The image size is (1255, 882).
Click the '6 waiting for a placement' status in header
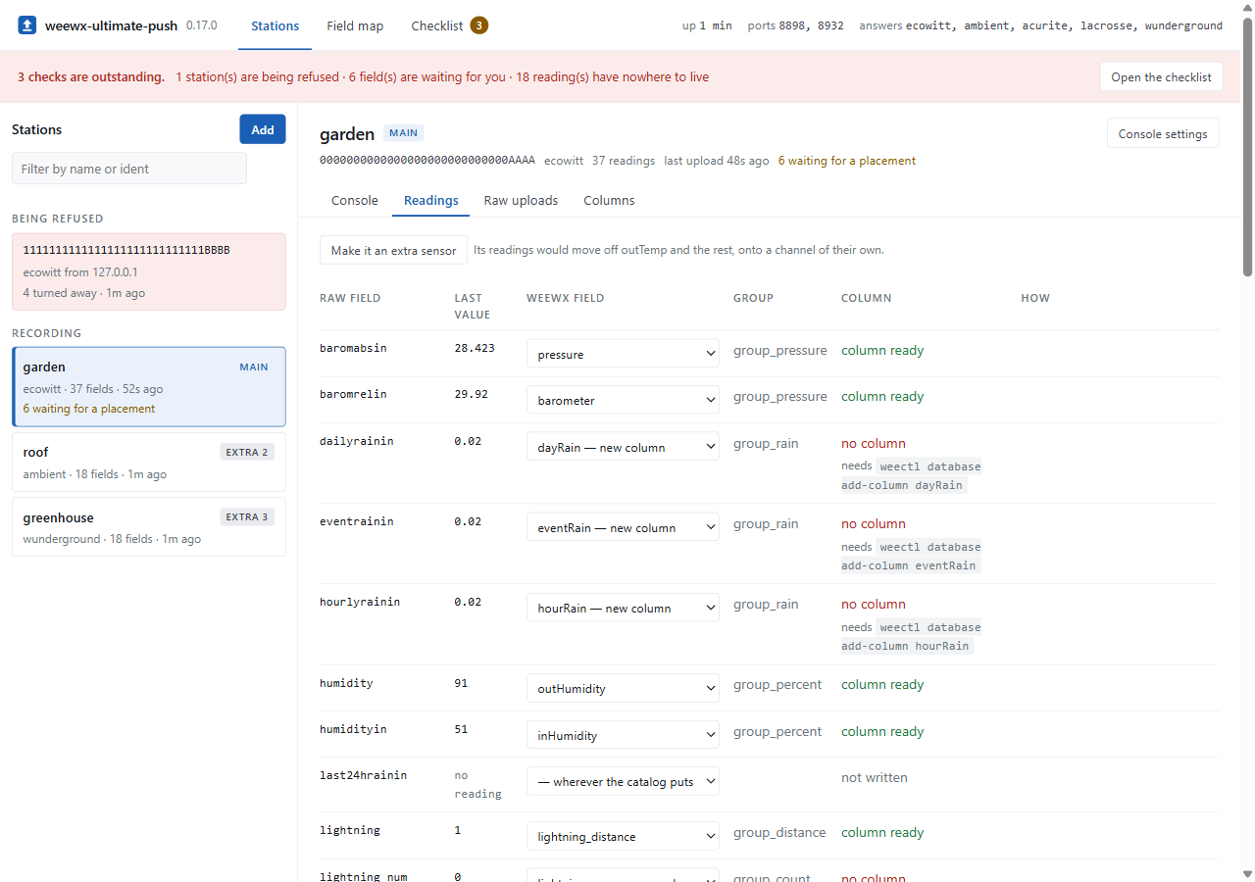point(847,161)
